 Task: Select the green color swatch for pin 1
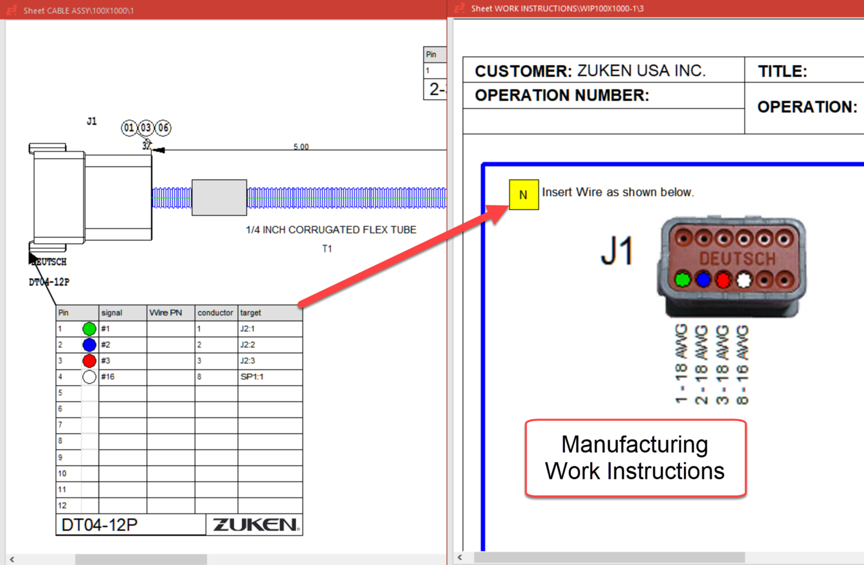[x=89, y=328]
